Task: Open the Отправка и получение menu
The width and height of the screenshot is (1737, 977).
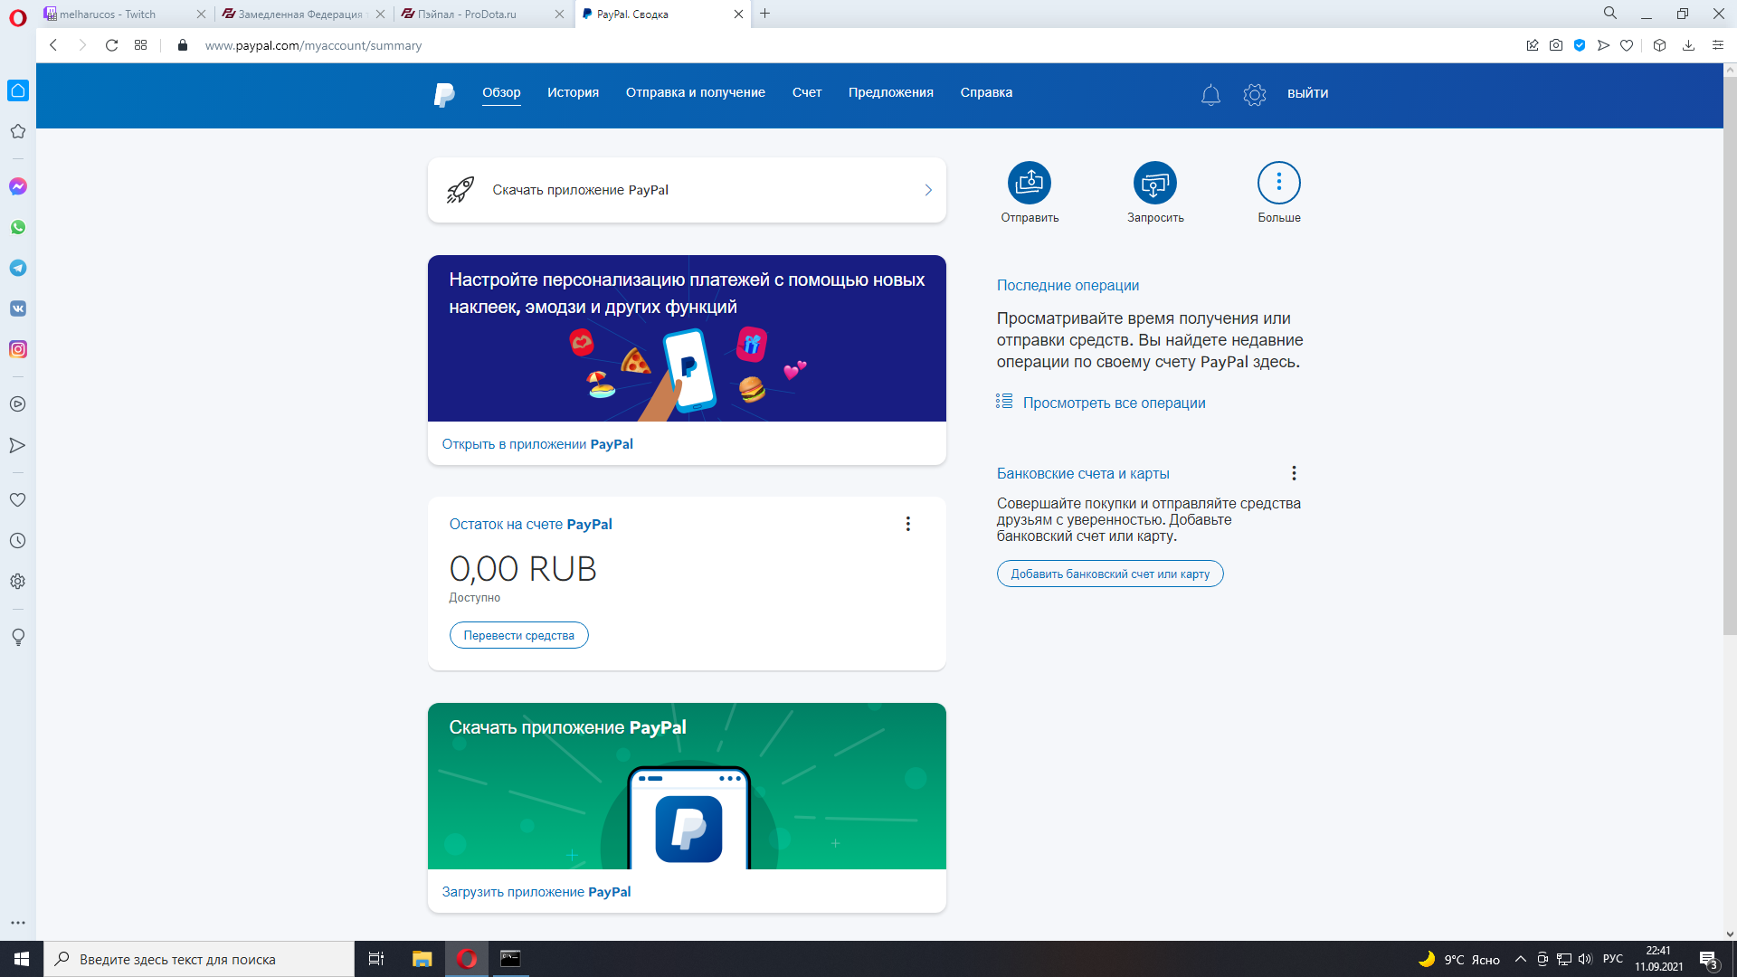Action: pyautogui.click(x=695, y=92)
